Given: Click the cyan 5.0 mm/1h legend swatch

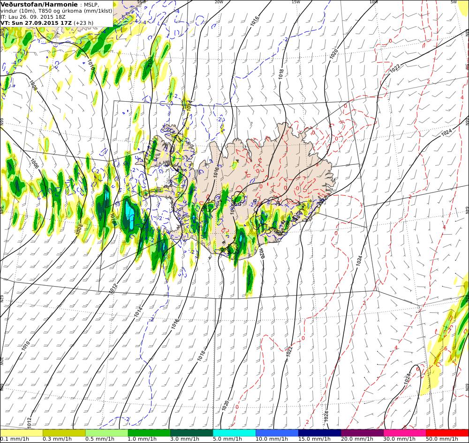Looking at the screenshot, I should coord(234,433).
